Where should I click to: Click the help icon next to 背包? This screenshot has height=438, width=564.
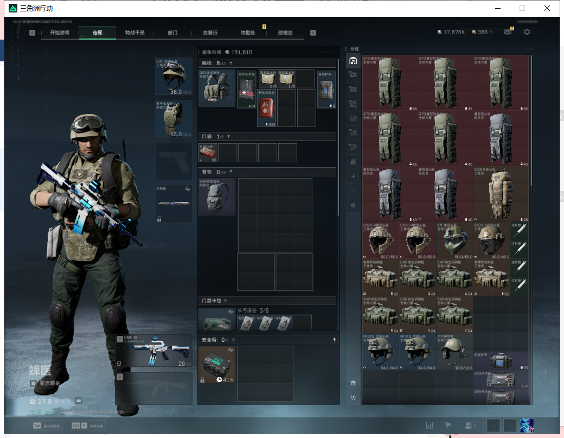pos(230,172)
